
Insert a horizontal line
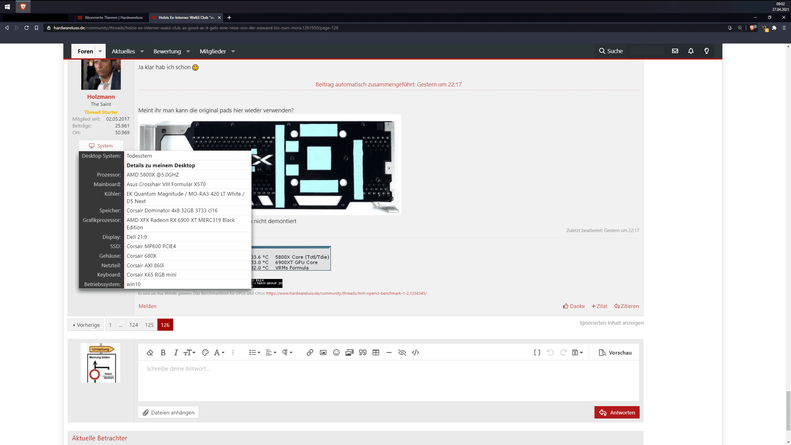coord(389,352)
